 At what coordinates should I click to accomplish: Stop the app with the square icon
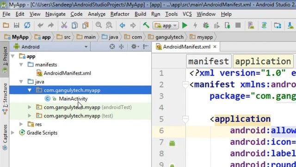click(238, 25)
